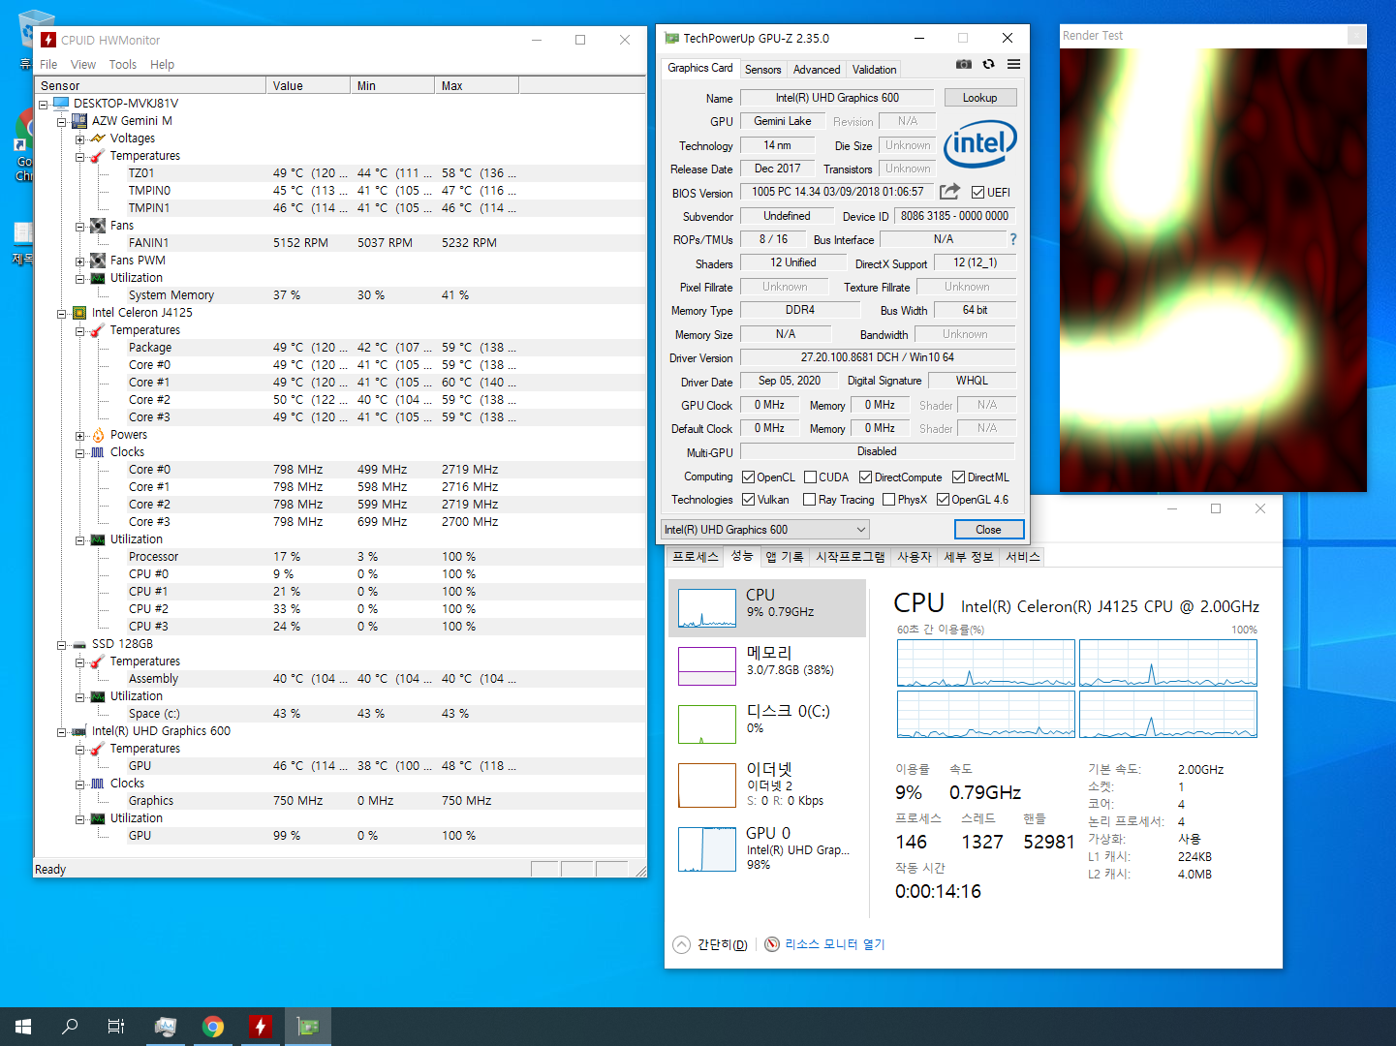The image size is (1396, 1046).
Task: Click the Intel logo in GPU-Z
Action: click(x=980, y=143)
